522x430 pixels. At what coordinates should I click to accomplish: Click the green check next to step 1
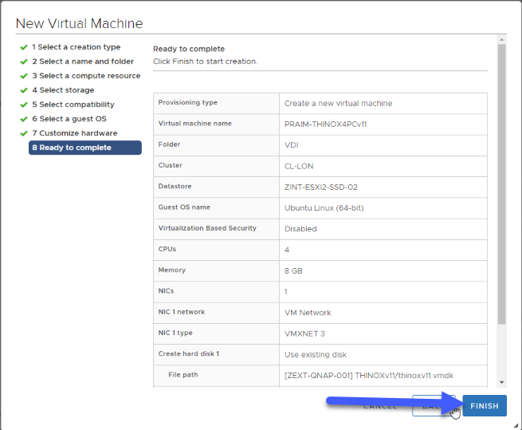click(24, 47)
